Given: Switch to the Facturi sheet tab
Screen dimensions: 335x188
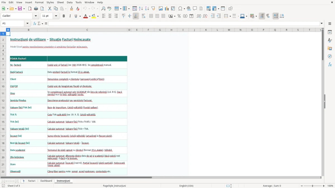Looking at the screenshot, I should click(32, 181).
